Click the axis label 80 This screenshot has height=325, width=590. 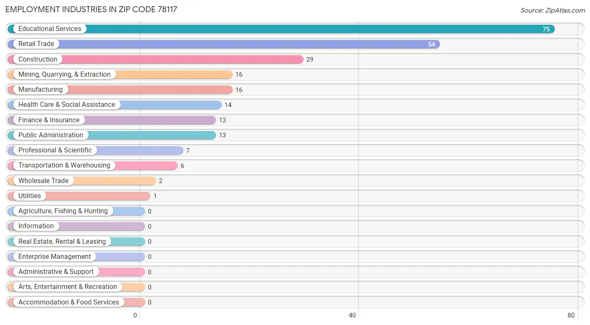click(571, 315)
